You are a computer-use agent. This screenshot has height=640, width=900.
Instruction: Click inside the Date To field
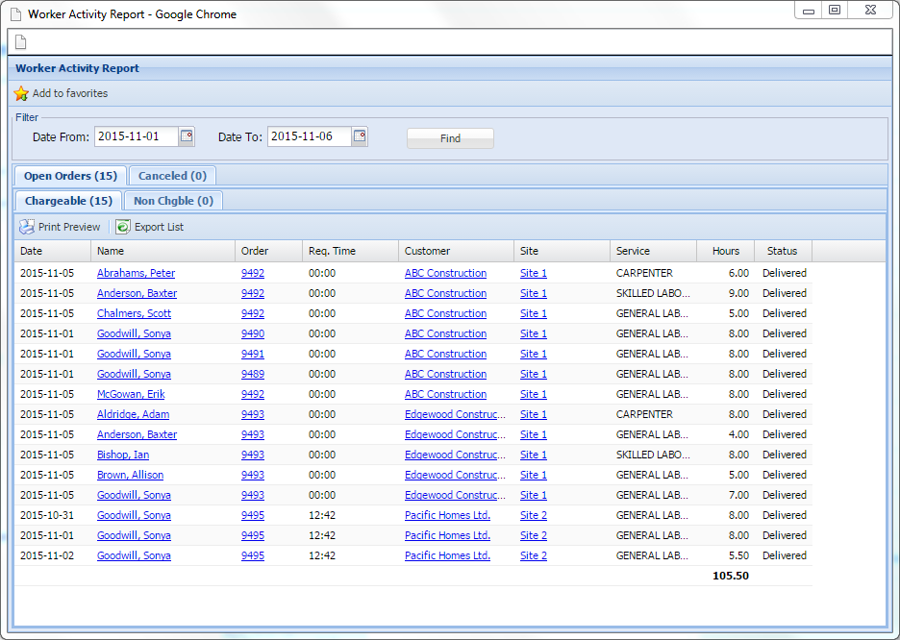coord(309,136)
